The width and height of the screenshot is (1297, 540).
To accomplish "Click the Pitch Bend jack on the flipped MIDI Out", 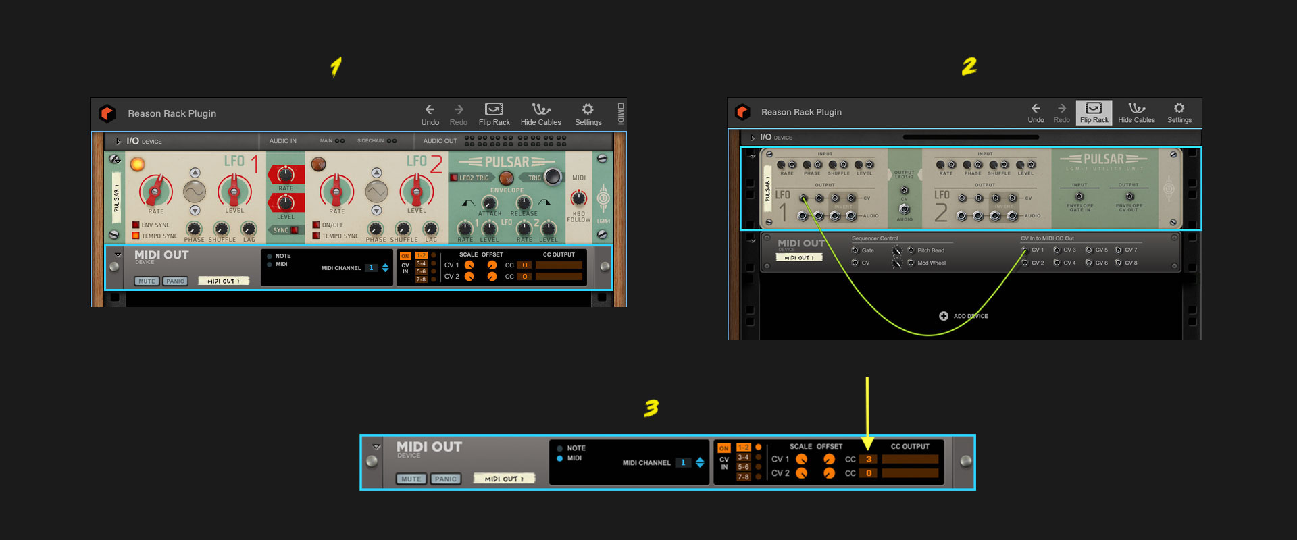I will pos(911,250).
